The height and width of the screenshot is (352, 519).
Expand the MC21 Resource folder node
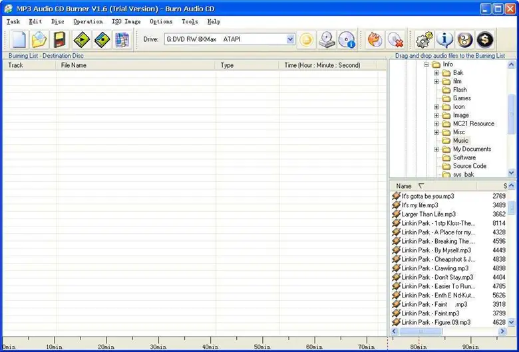pyautogui.click(x=436, y=124)
